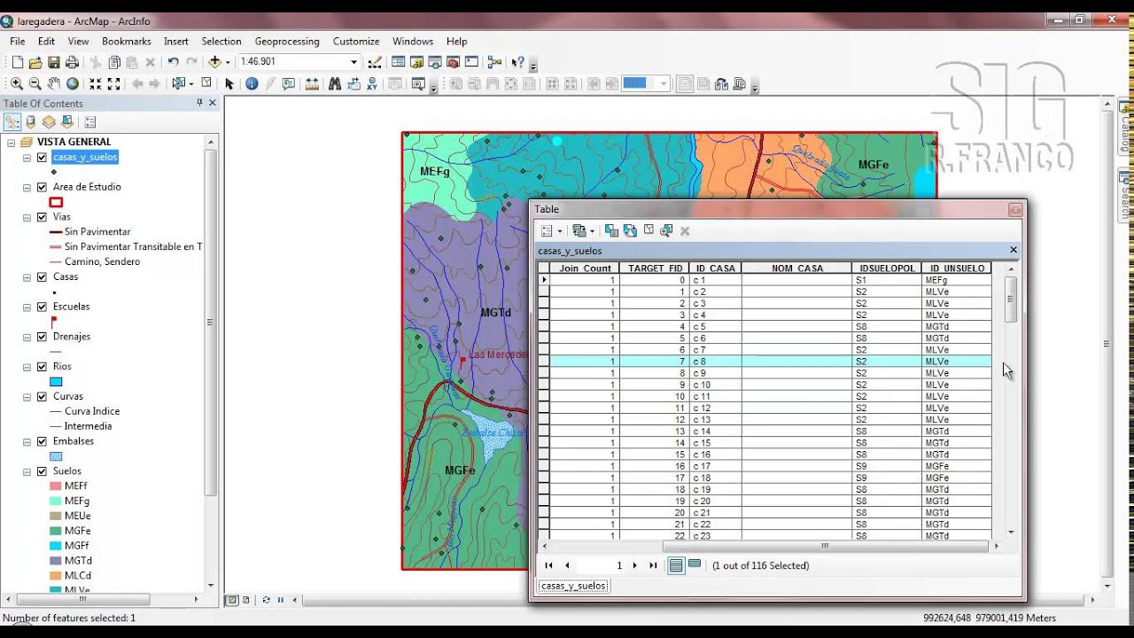Open the Bookmarks menu

point(127,42)
